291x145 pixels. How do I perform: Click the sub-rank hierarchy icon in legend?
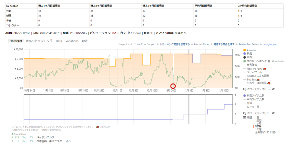[x=273, y=61]
